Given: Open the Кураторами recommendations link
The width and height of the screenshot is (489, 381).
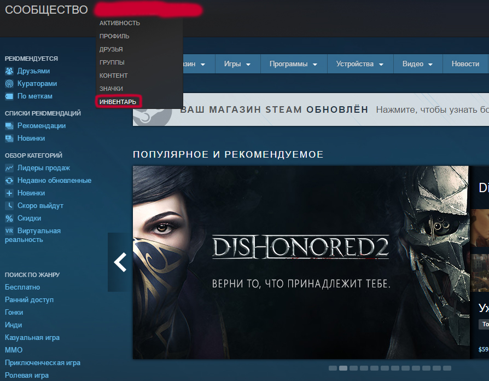Looking at the screenshot, I should 37,84.
